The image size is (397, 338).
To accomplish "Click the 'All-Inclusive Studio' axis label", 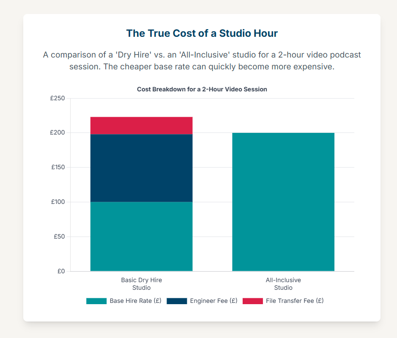I will 283,284.
